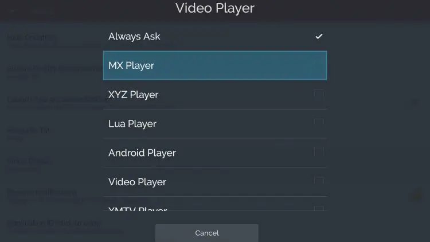Check the Lua Player checkbox
430x242 pixels.
pos(319,123)
